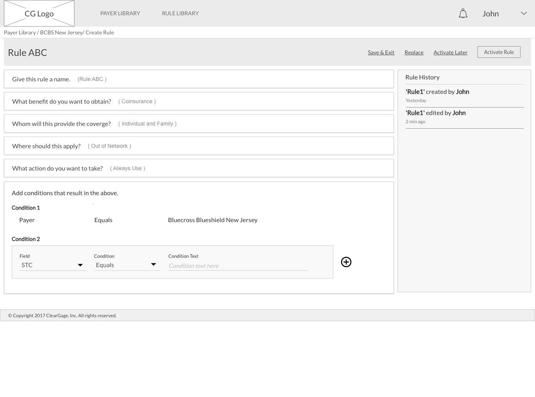Open the RULE LIBRARY menu
The height and width of the screenshot is (397, 535).
pyautogui.click(x=181, y=13)
